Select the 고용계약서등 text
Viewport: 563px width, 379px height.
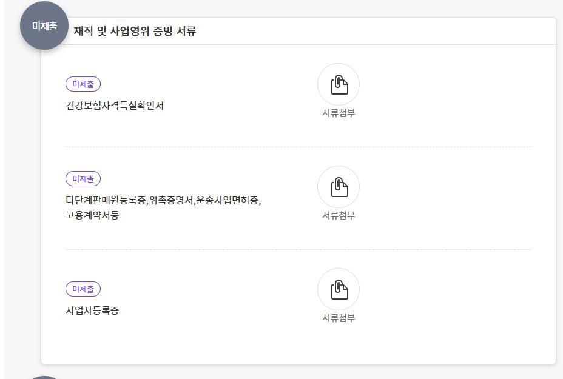pyautogui.click(x=92, y=215)
